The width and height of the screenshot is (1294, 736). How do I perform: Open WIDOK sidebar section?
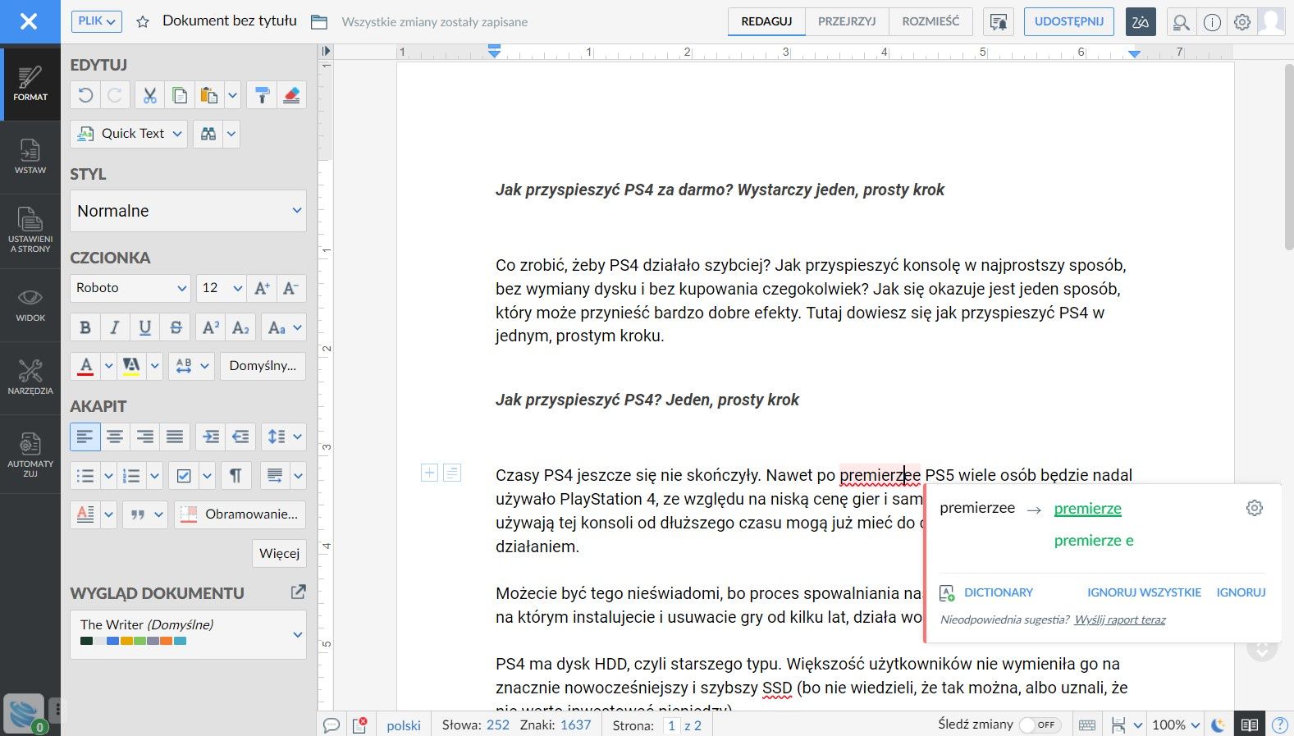pyautogui.click(x=30, y=304)
